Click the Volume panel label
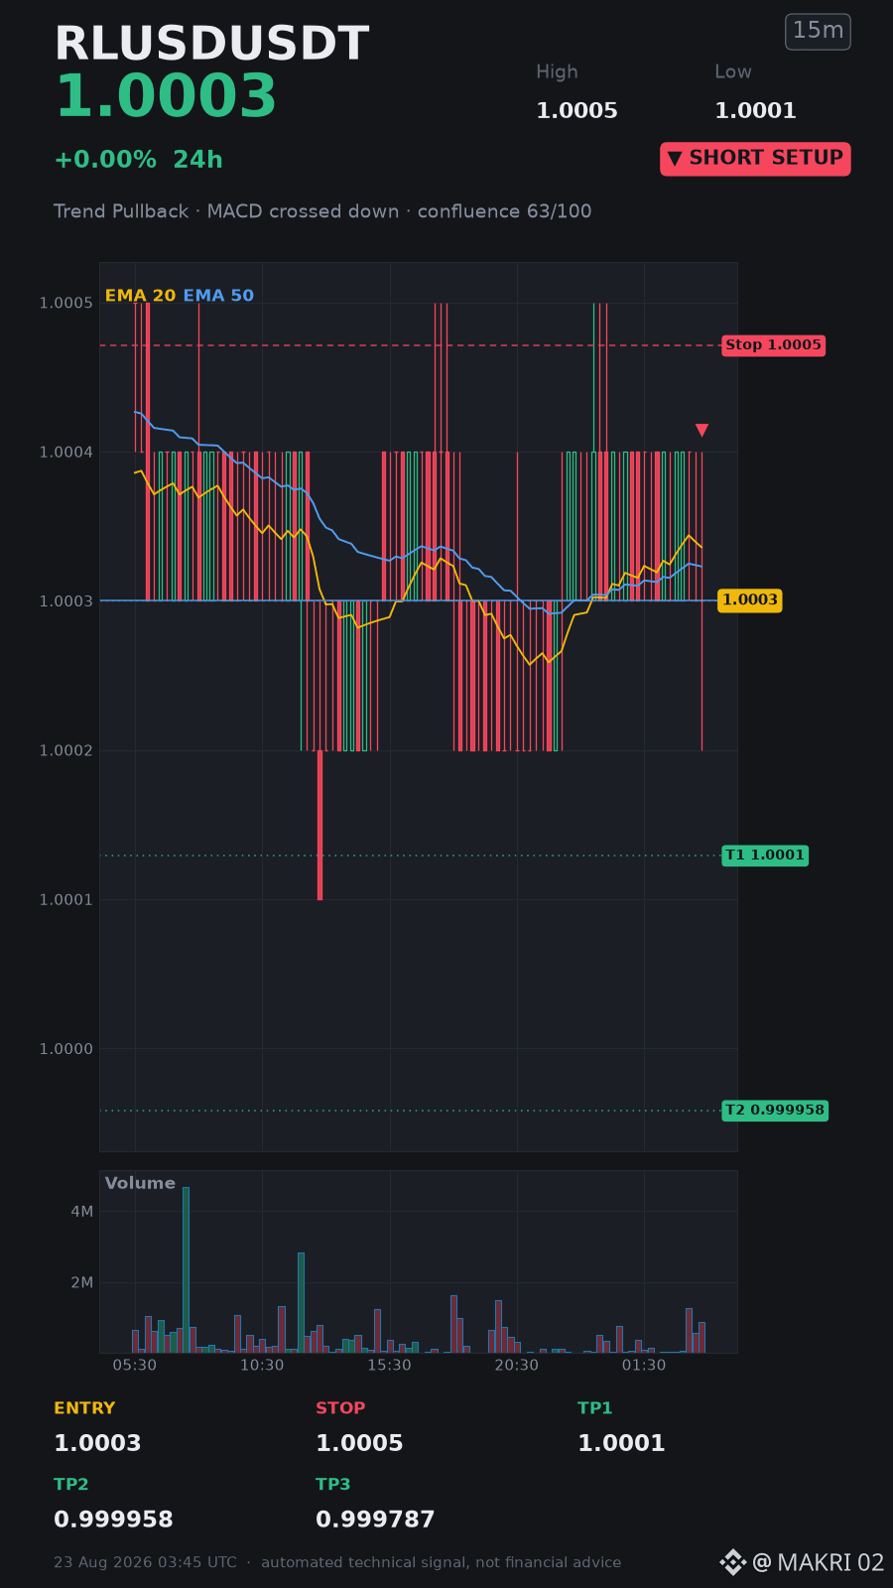This screenshot has width=893, height=1588. [140, 1183]
